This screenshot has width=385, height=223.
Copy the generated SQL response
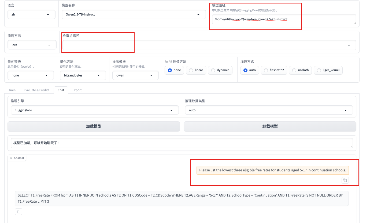click(x=18, y=212)
